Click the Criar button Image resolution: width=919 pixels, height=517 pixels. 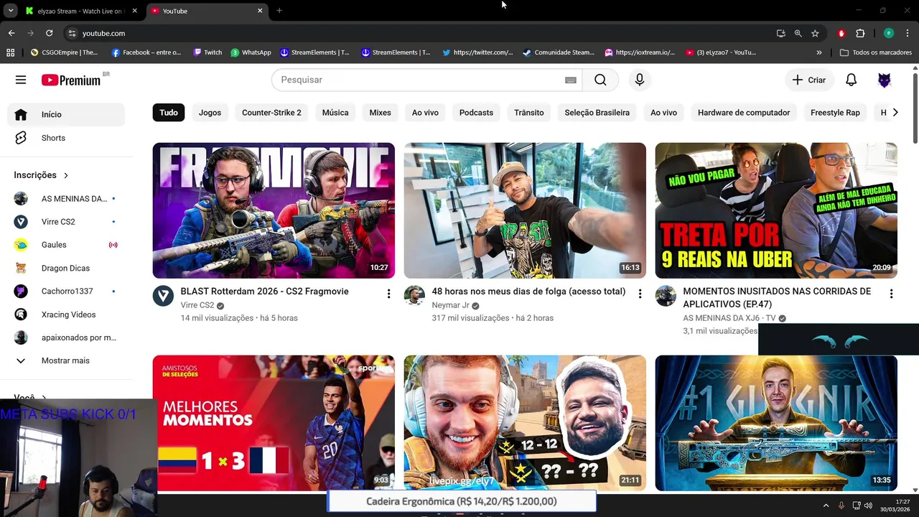point(809,80)
